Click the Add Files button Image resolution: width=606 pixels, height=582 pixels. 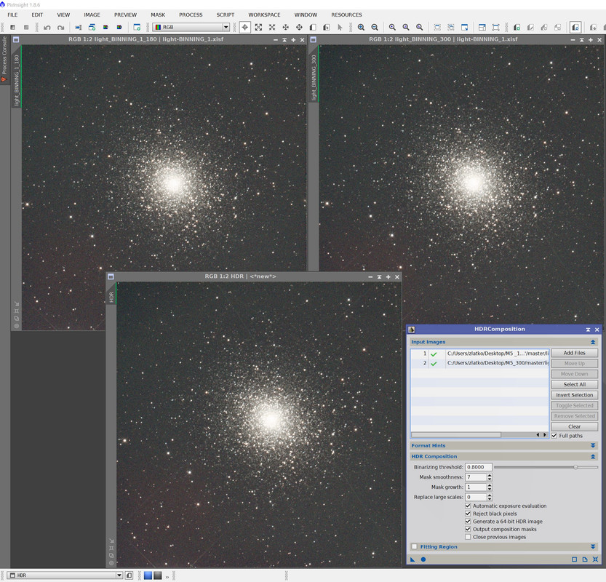[x=574, y=354]
